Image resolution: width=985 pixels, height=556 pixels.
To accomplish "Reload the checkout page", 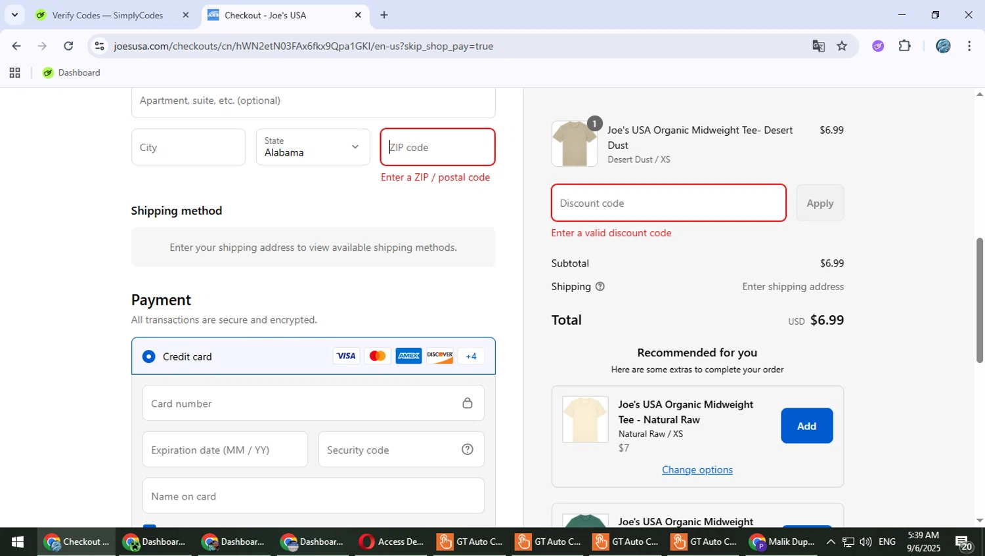I will click(x=68, y=46).
